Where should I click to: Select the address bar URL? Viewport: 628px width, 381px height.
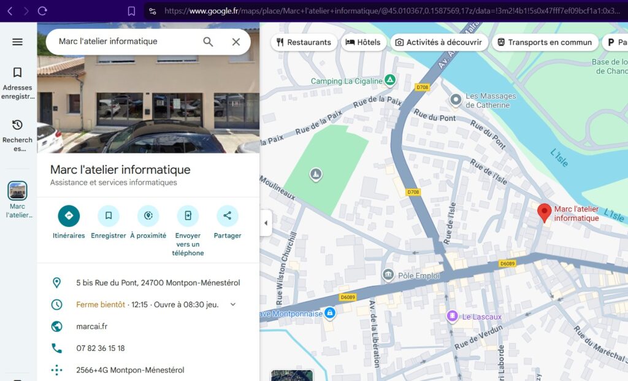392,11
